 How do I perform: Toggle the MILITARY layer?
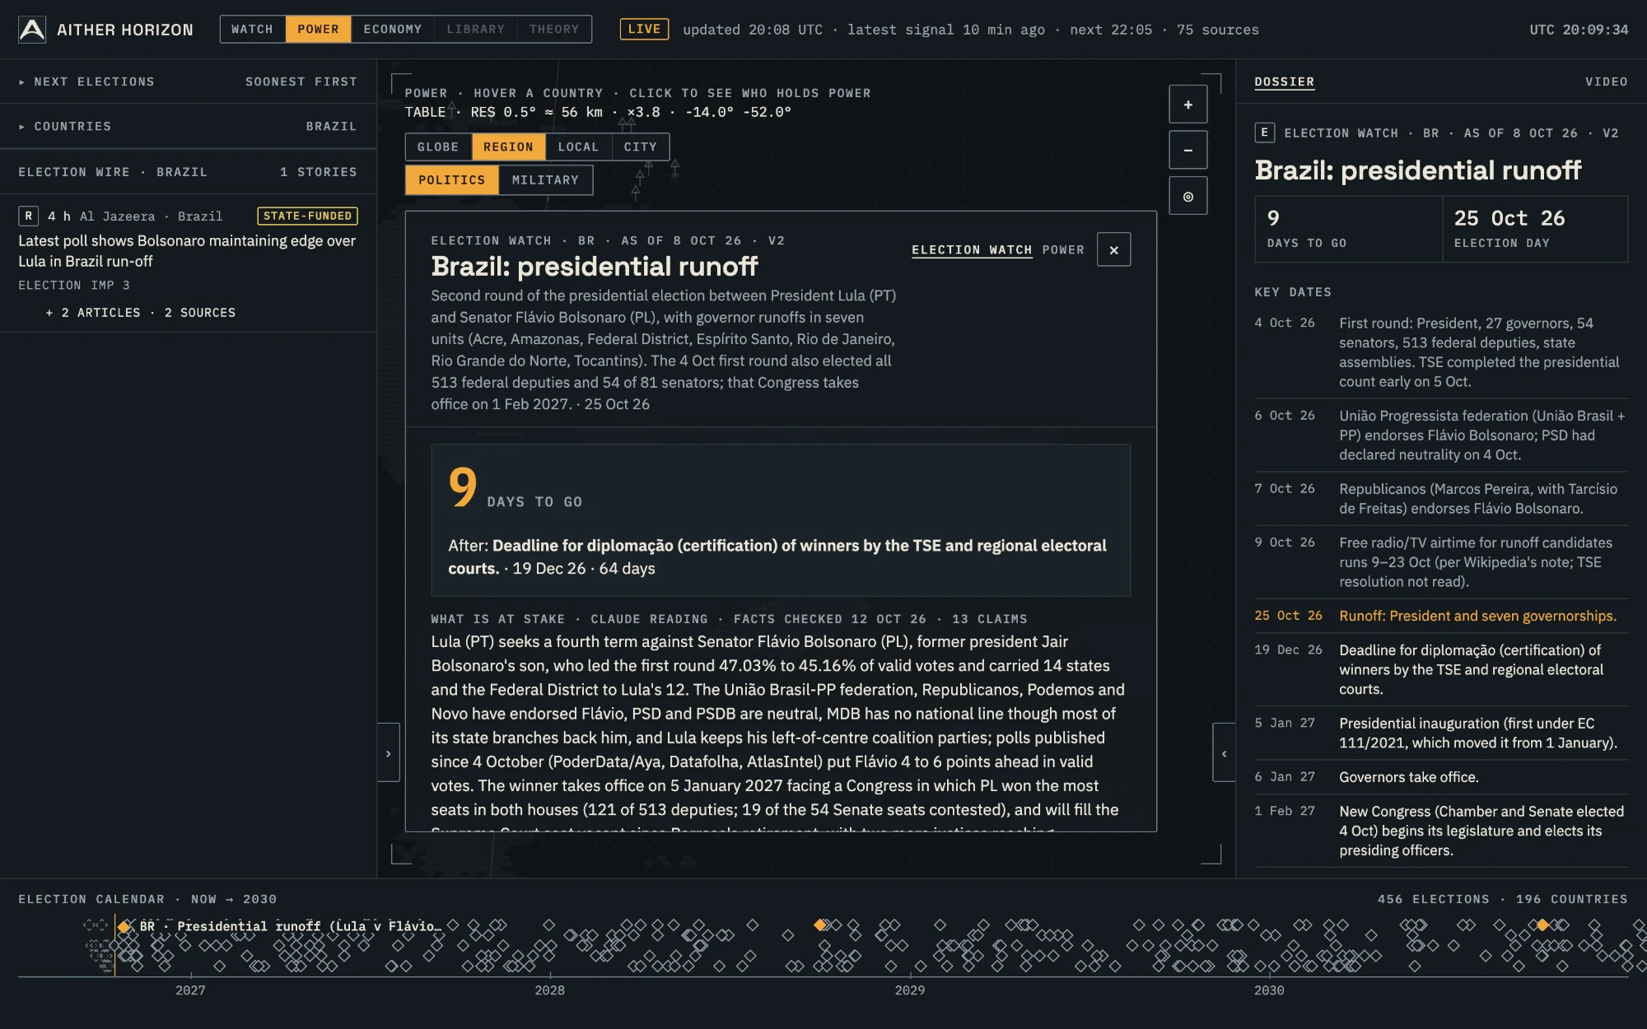(545, 179)
